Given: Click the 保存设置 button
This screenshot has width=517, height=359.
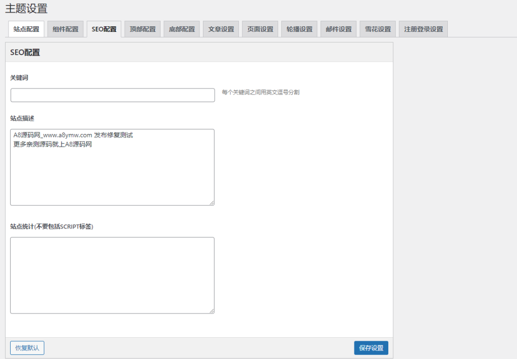Looking at the screenshot, I should pos(371,348).
